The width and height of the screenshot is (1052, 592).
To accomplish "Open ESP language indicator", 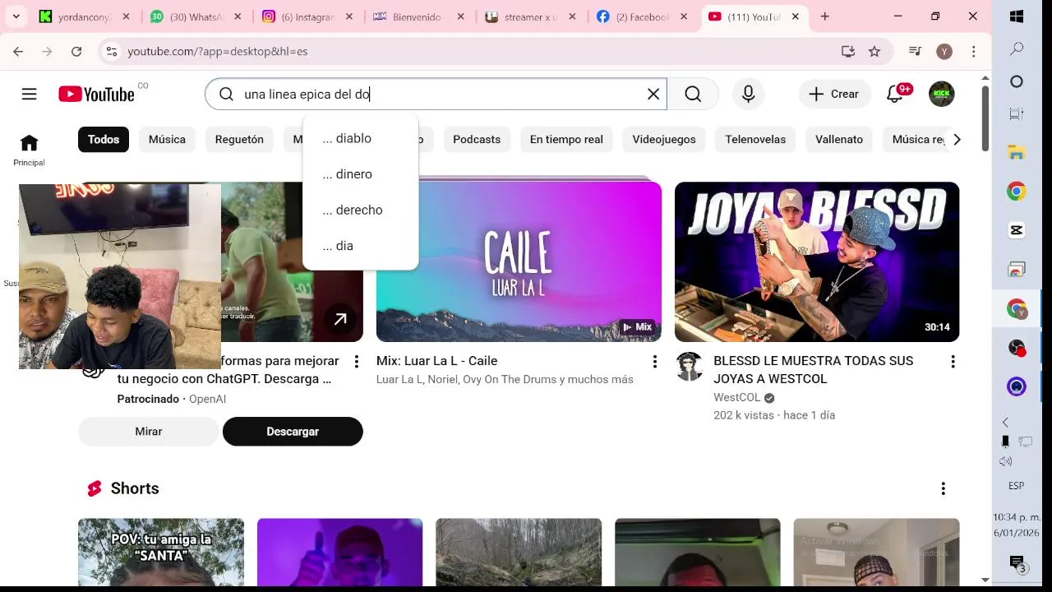I will [x=1017, y=486].
